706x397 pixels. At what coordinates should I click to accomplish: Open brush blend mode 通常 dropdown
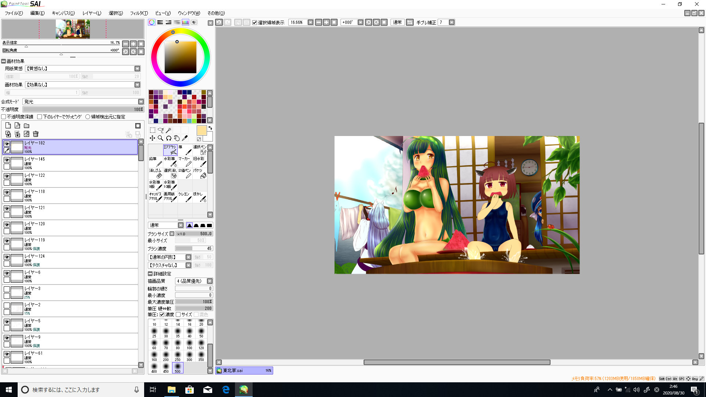181,225
